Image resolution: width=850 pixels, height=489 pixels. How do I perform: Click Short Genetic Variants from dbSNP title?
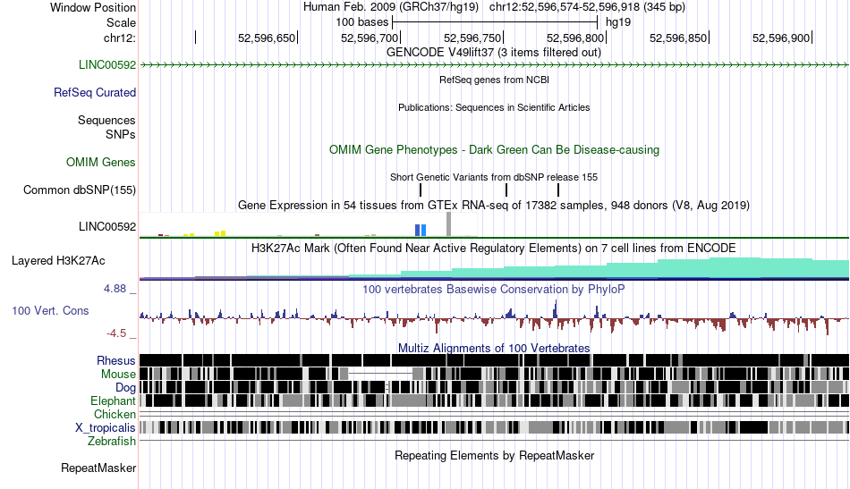point(494,177)
